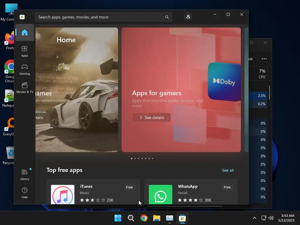Open the Apps section in sidebar

click(x=25, y=52)
